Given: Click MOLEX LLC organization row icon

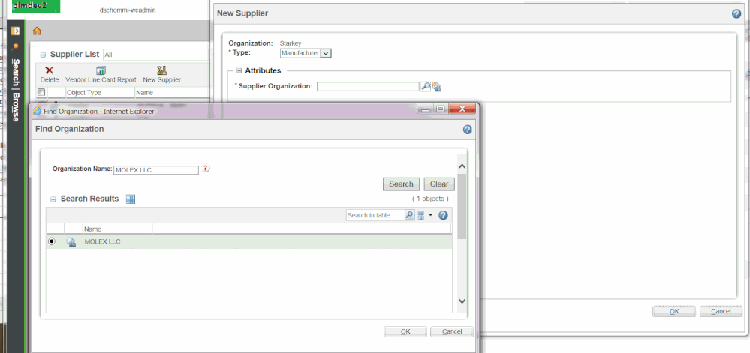Looking at the screenshot, I should 71,242.
